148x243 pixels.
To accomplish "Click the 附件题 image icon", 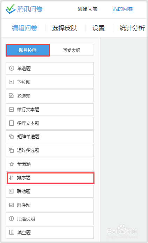I will pyautogui.click(x=12, y=205).
